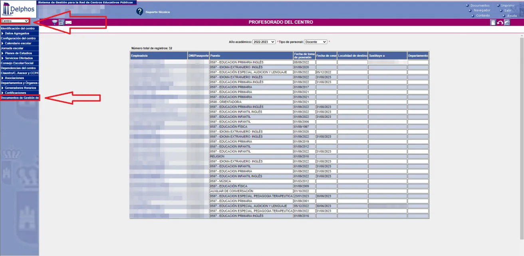
Task: Expand the Certificaciones section
Action: (x=18, y=93)
